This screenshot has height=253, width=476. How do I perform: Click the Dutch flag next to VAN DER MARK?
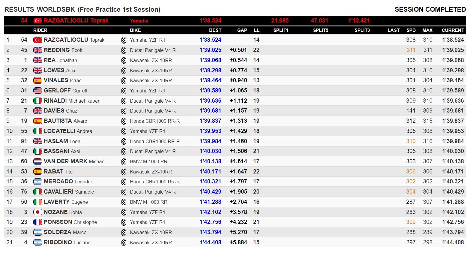[37, 161]
